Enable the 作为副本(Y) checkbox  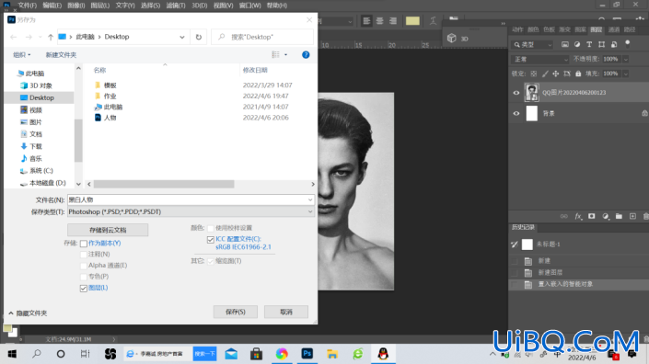click(x=84, y=244)
